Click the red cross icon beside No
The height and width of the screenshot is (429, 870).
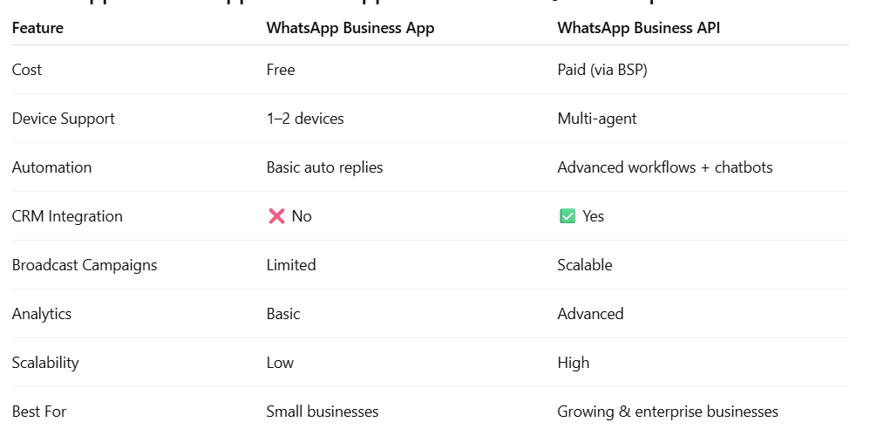(276, 216)
